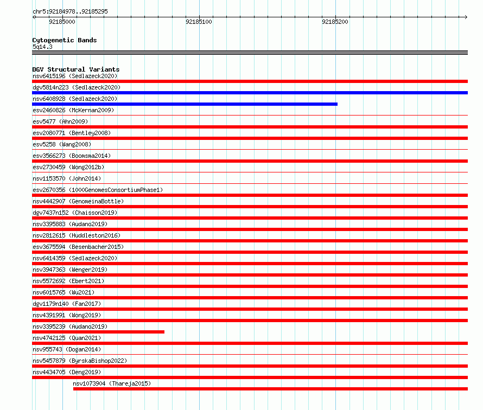This screenshot has height=410, width=483.
Task: Select the nsv2812615 (Huddleston2016) label
Action: (x=77, y=235)
